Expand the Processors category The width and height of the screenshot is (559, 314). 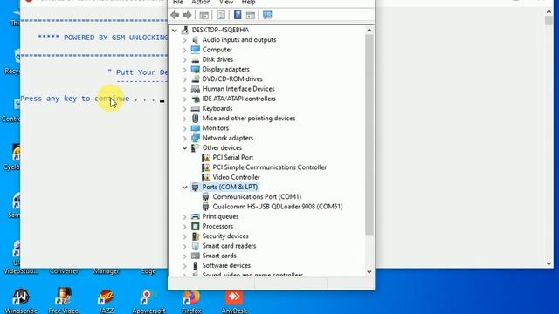pyautogui.click(x=184, y=227)
